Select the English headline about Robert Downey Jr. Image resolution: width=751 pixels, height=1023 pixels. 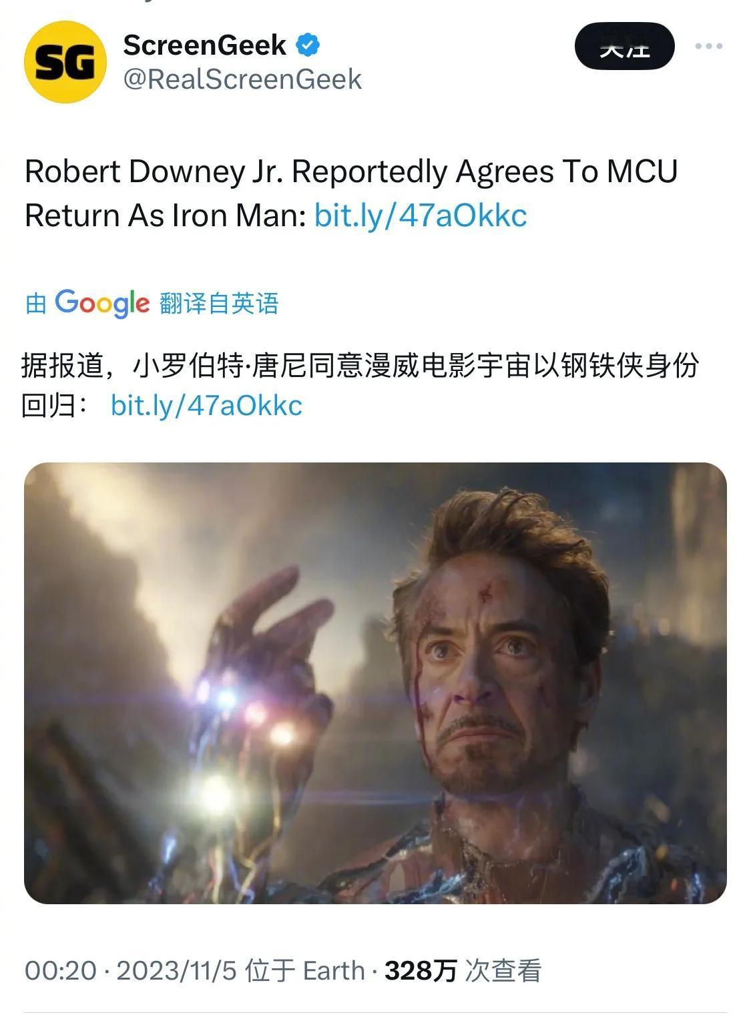tap(352, 193)
